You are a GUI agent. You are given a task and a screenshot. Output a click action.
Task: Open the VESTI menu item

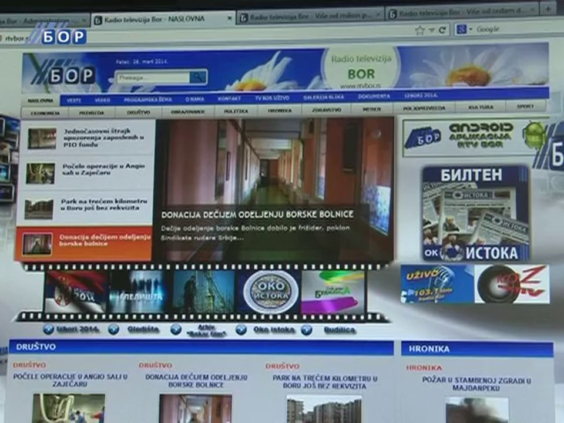(x=74, y=100)
